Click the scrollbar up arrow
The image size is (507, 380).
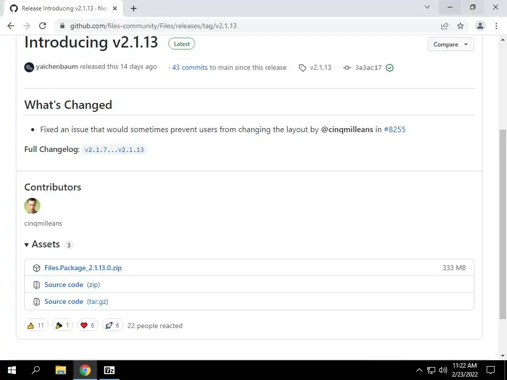pos(503,40)
